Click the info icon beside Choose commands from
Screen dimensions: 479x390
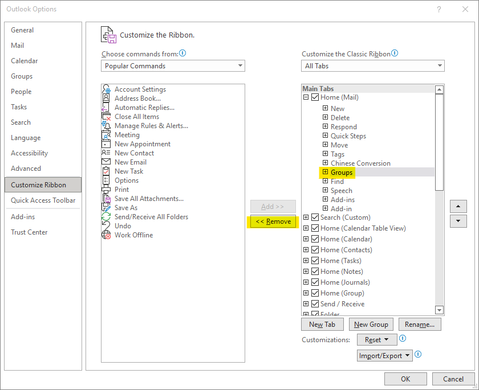click(x=182, y=54)
